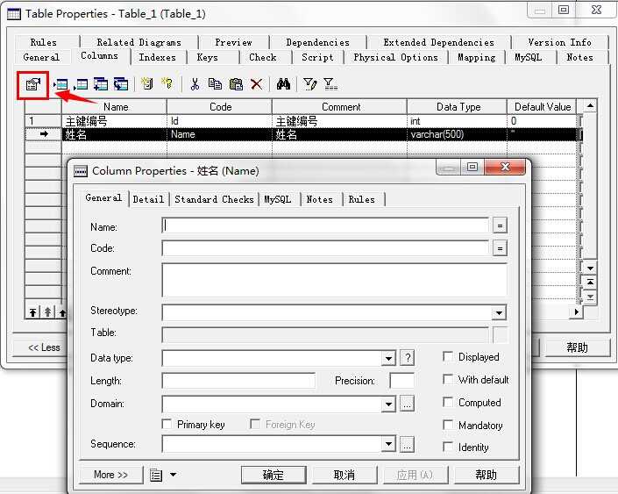618x494 pixels.
Task: Click the grid scrollbar down arrow
Action: [x=590, y=268]
